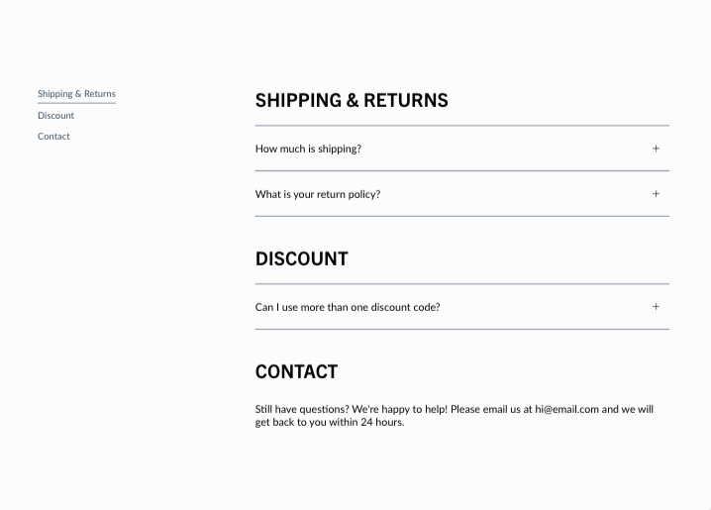The image size is (711, 510).
Task: Click the 'Still have questions?' sentence
Action: (302, 409)
